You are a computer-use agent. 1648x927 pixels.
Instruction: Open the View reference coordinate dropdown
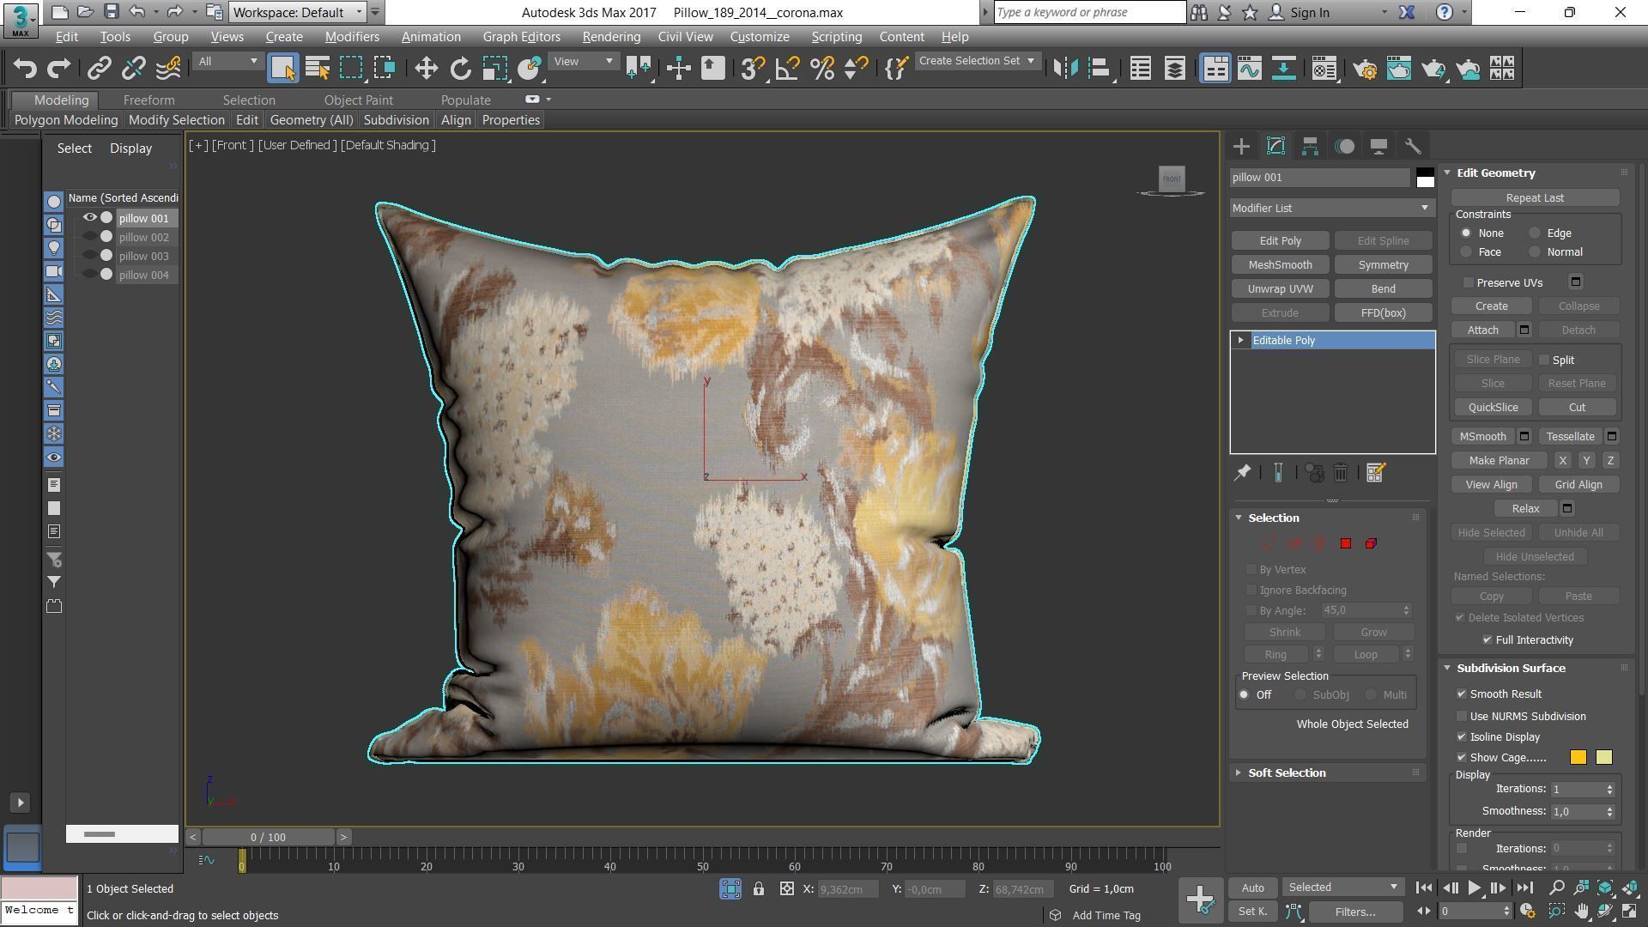(x=584, y=61)
